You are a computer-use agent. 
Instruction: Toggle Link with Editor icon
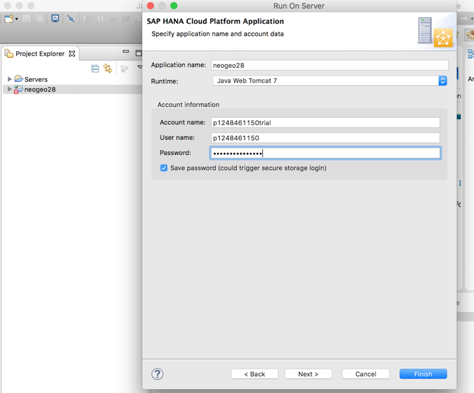[108, 69]
